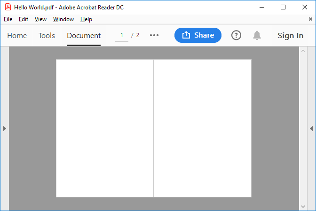Maximize the Acrobat Reader window
This screenshot has height=211, width=316.
[x=283, y=8]
